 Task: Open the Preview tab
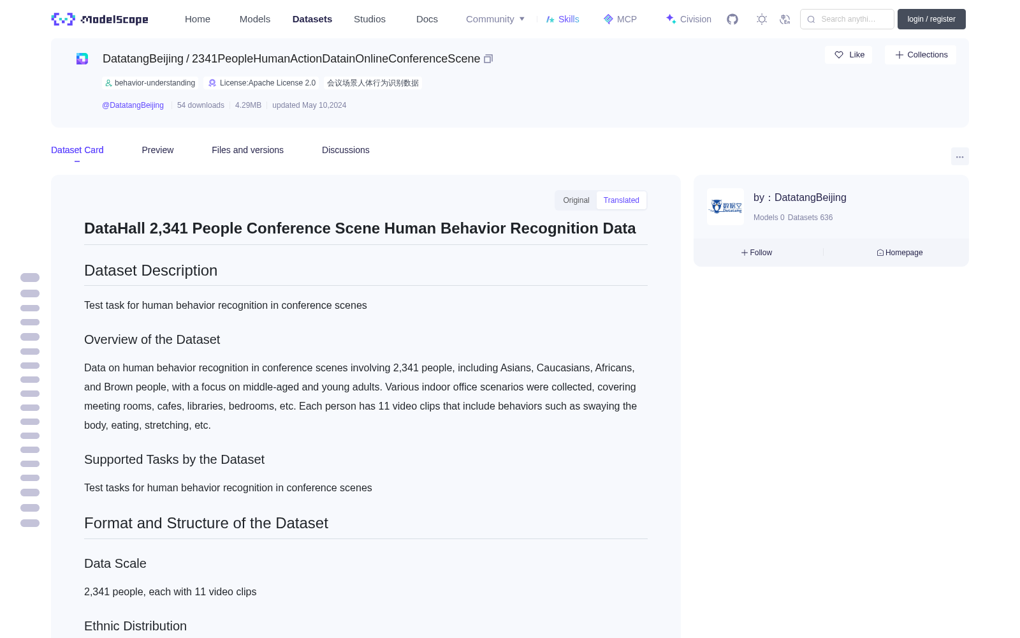tap(157, 150)
